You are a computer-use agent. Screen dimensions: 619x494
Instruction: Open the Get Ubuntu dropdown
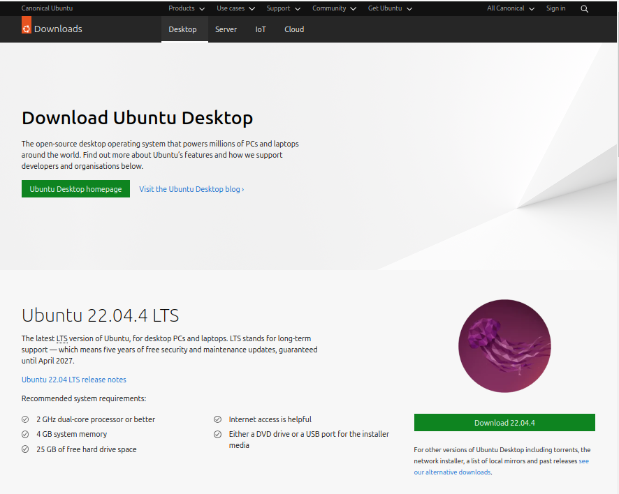point(390,8)
